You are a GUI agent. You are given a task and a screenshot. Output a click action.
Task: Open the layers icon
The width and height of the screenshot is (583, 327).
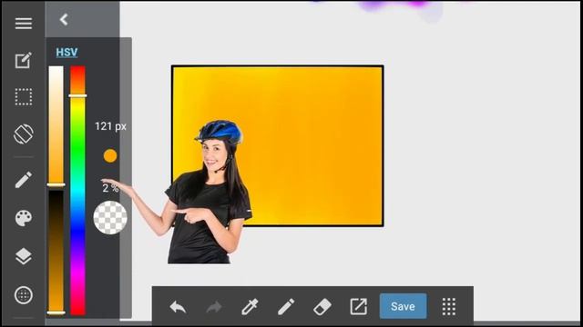coord(23,256)
